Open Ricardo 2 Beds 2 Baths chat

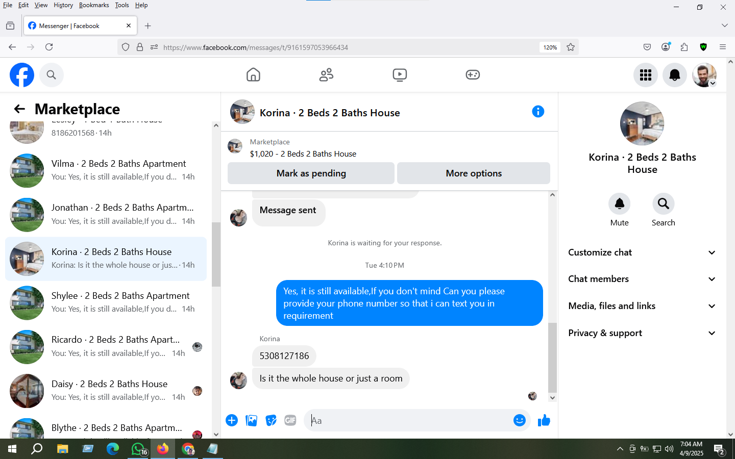click(x=106, y=347)
